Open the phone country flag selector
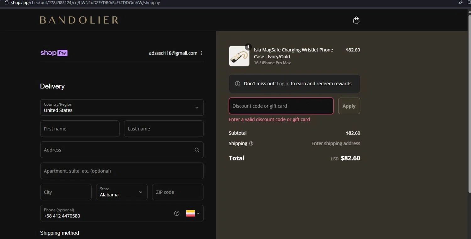Image resolution: width=471 pixels, height=239 pixels. click(x=193, y=213)
